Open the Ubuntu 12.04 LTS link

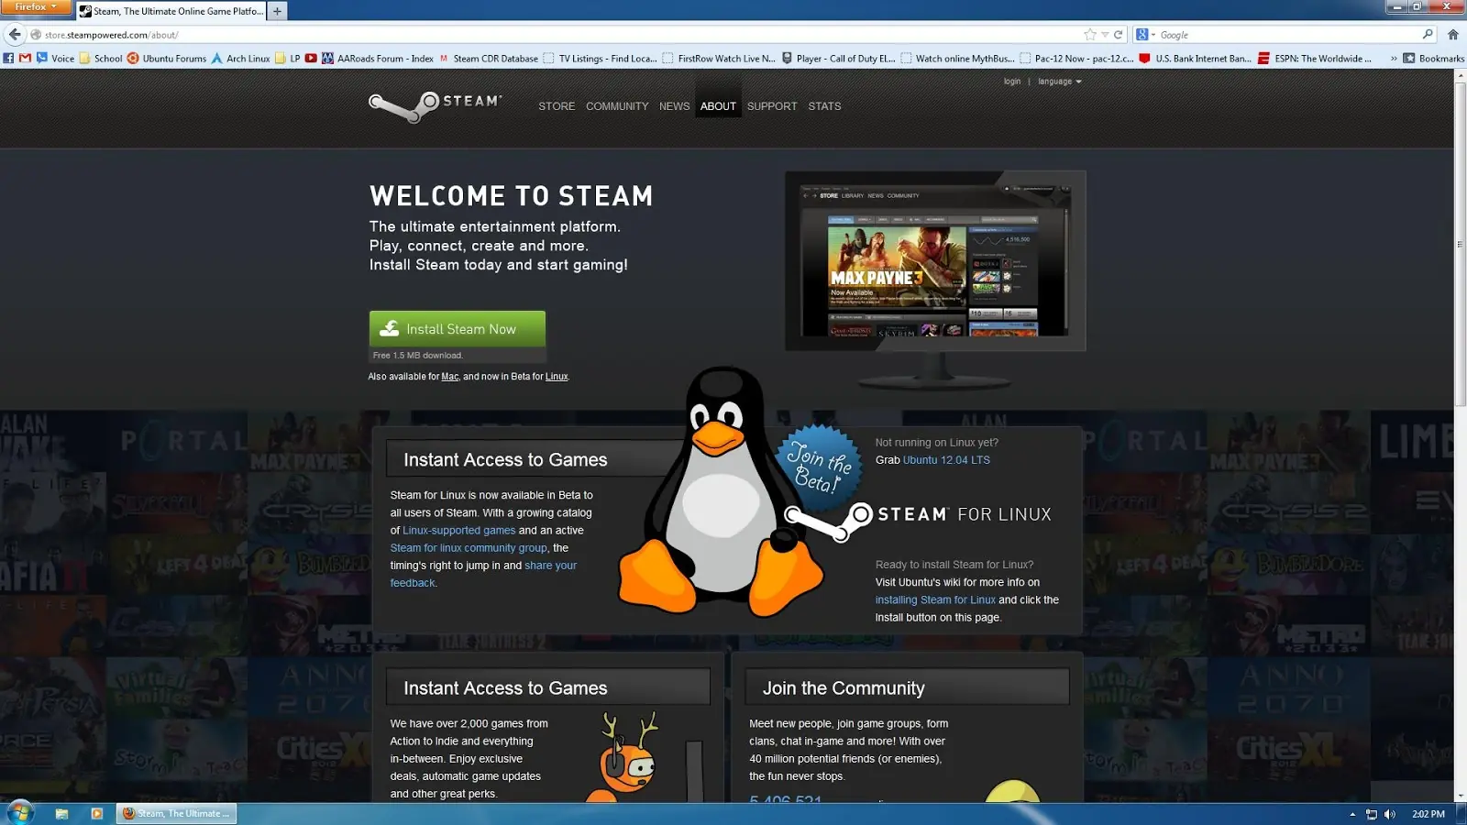click(x=946, y=460)
